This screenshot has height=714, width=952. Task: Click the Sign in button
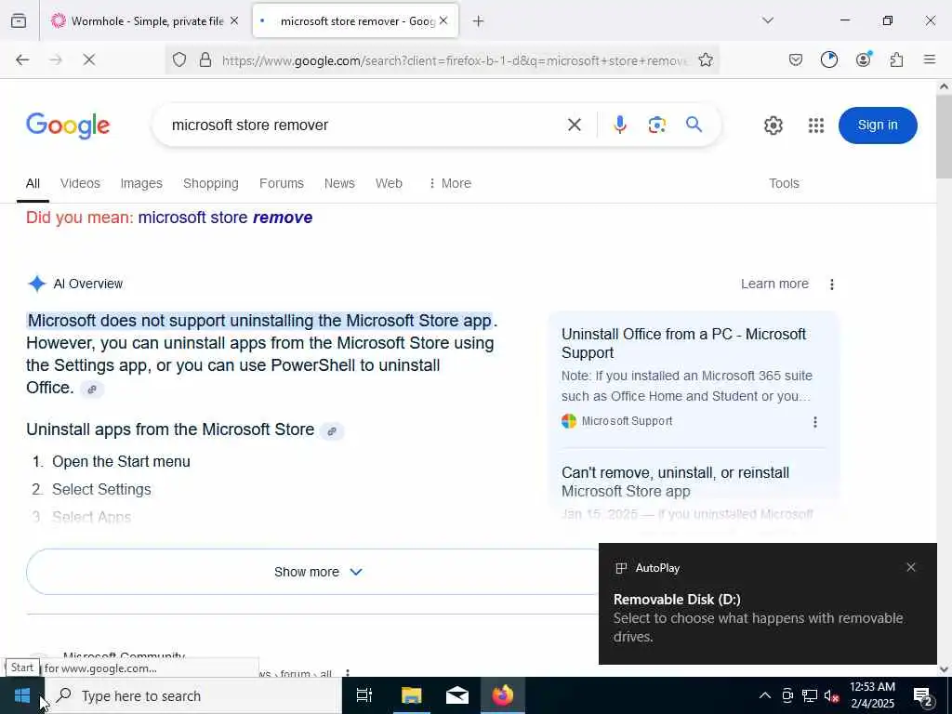878,126
